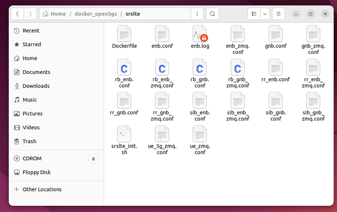Open the Downloads sidebar folder
The image size is (337, 212).
(36, 86)
